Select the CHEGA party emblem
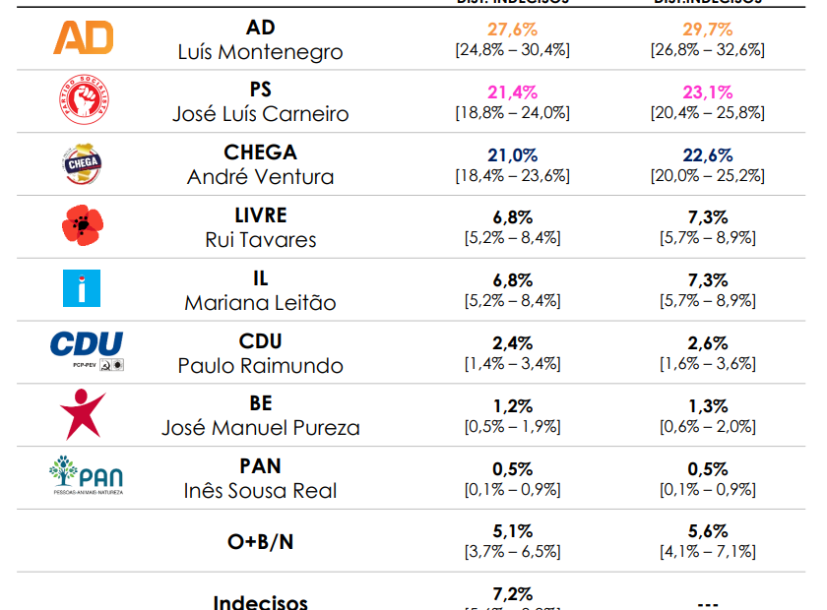This screenshot has height=610, width=827. (x=83, y=164)
